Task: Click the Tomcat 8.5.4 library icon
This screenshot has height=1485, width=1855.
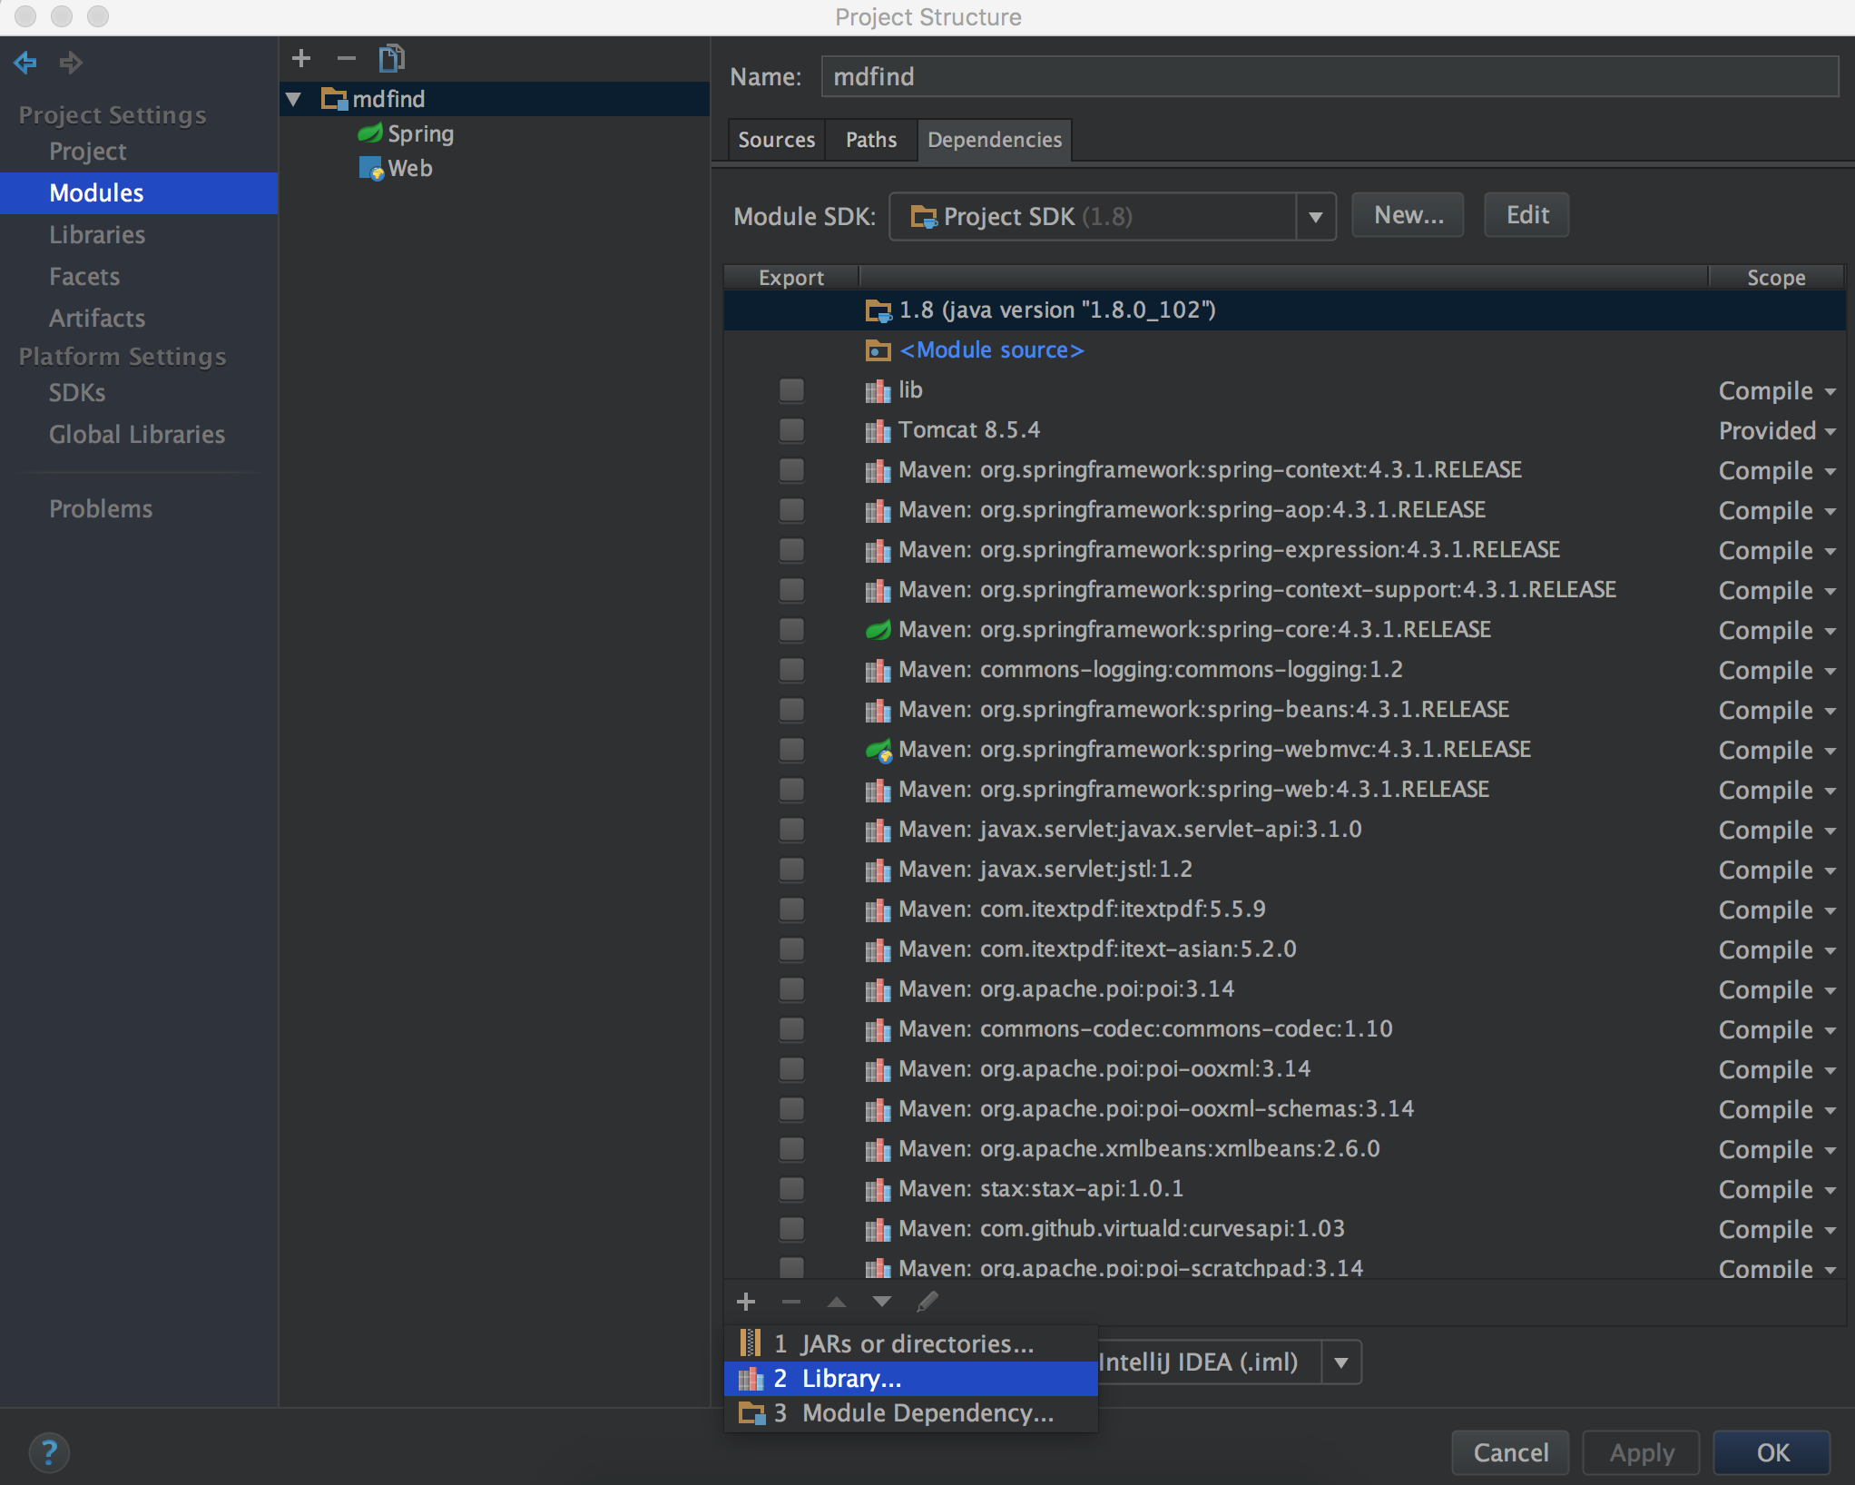Action: pyautogui.click(x=878, y=431)
